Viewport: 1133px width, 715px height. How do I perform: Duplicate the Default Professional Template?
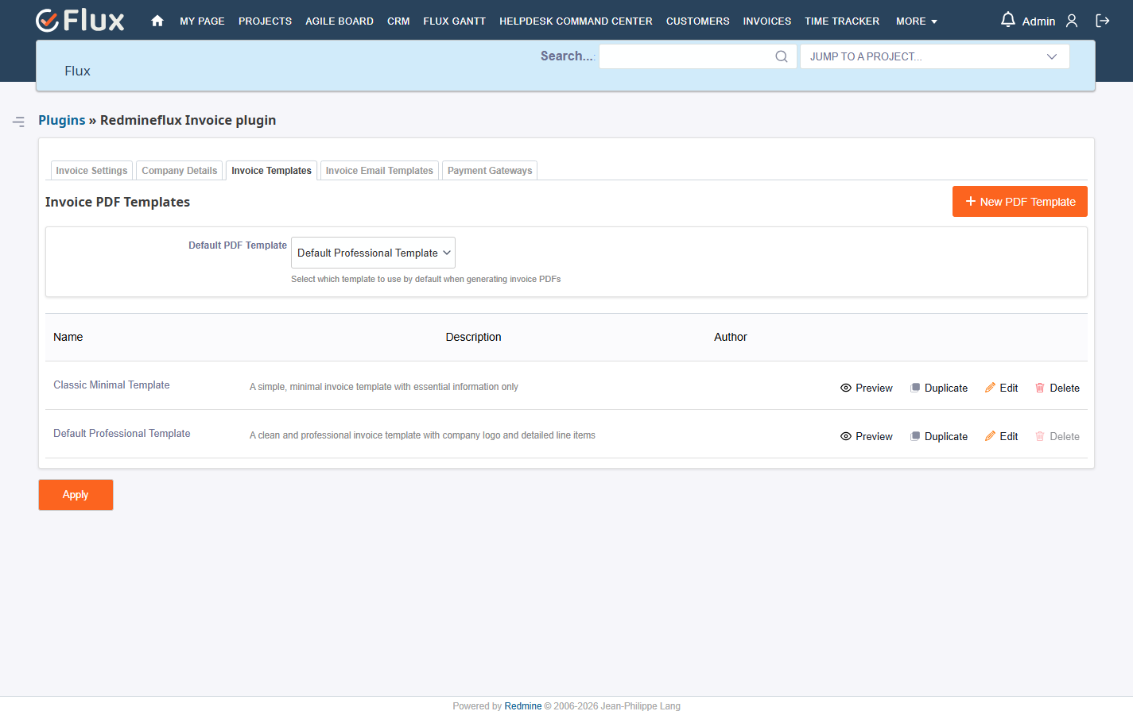939,436
